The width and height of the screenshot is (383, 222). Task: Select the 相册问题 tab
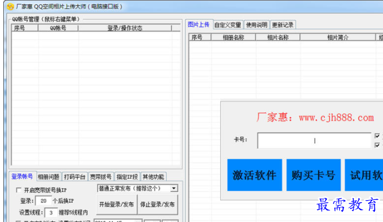[48, 177]
